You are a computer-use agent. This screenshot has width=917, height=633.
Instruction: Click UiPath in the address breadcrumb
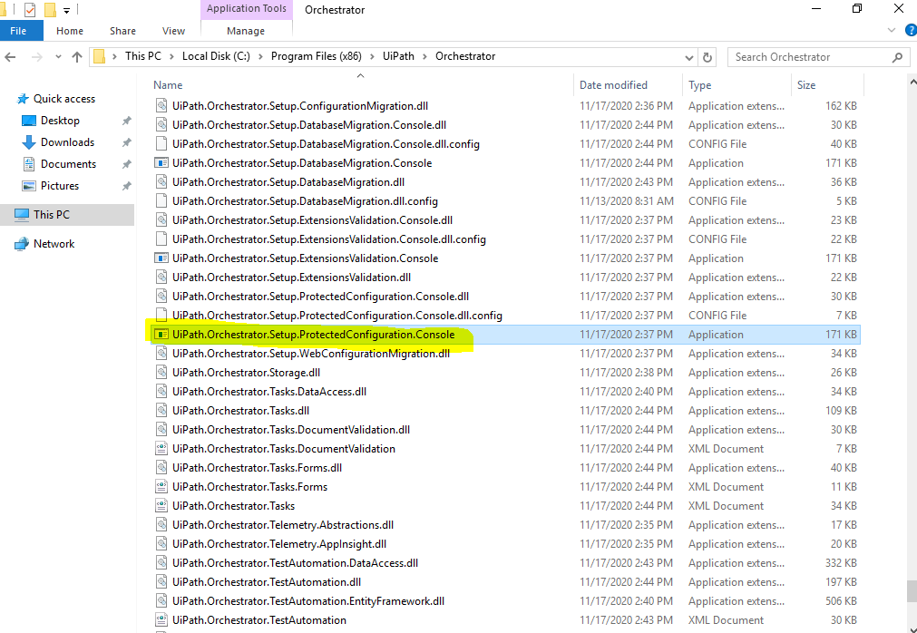[x=398, y=57]
